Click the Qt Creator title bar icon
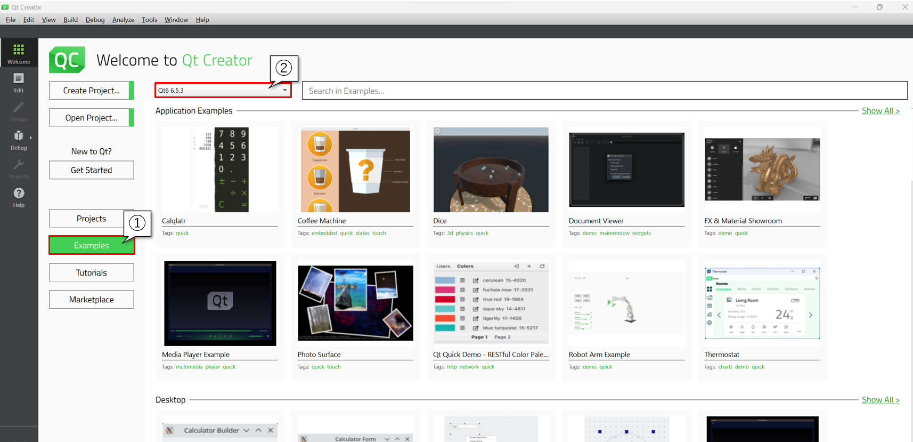 coord(5,7)
